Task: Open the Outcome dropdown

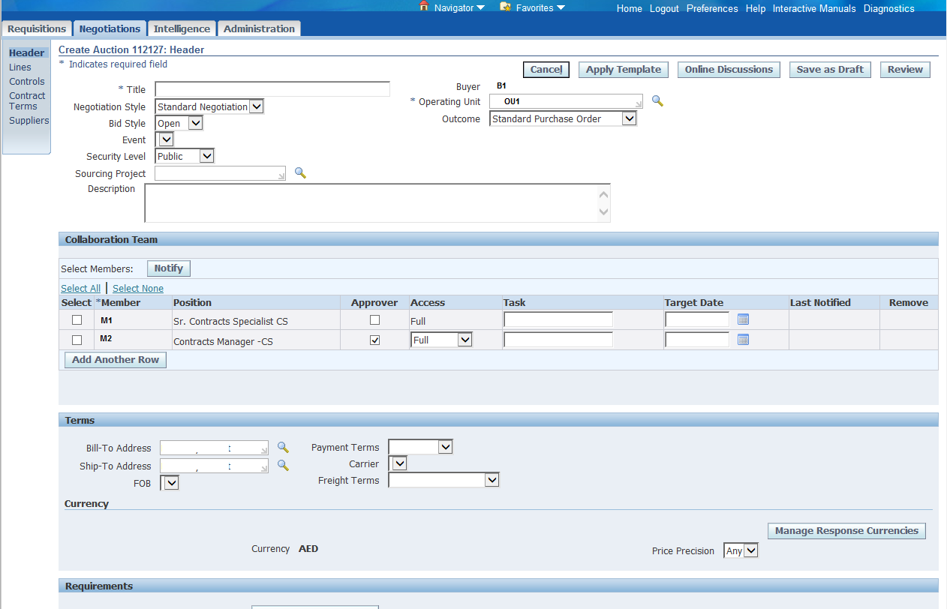Action: tap(629, 118)
